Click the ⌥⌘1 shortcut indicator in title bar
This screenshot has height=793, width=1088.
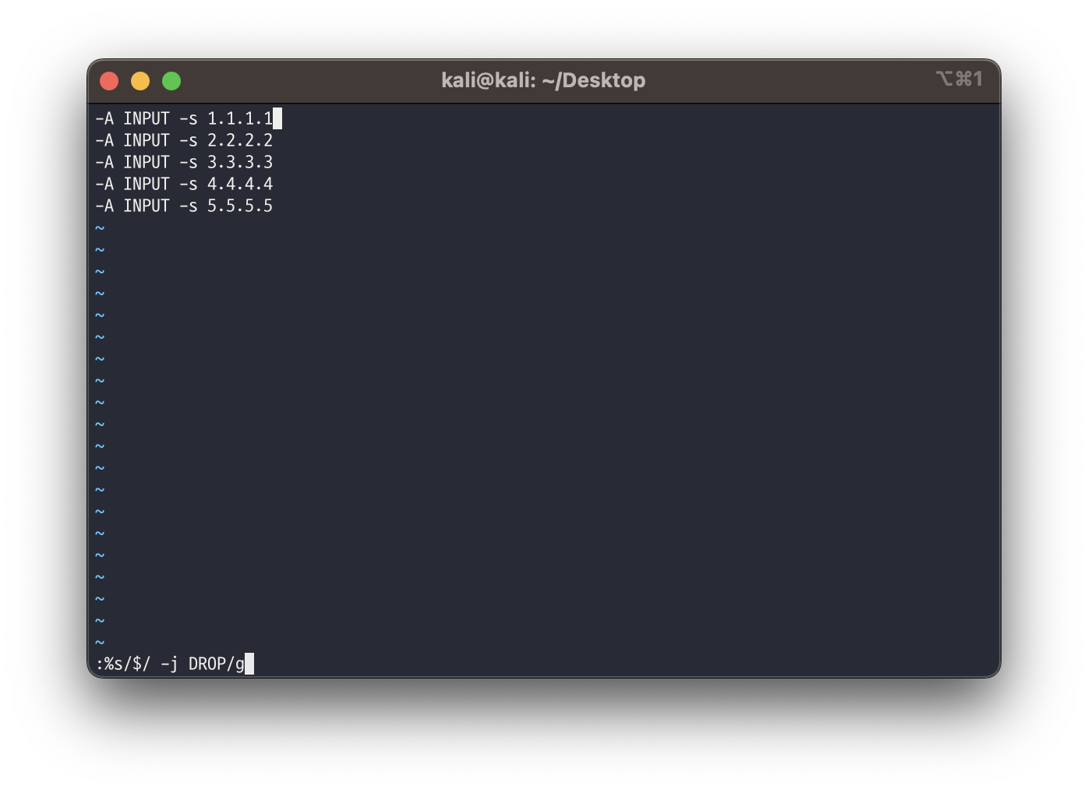point(959,79)
